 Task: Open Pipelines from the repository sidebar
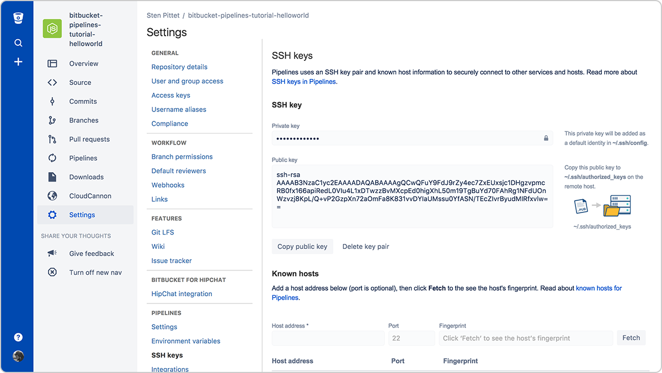pos(83,158)
